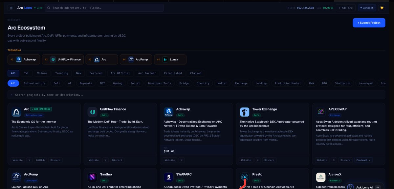Click the Achswap card logo
The width and height of the screenshot is (394, 189).
(x=169, y=112)
